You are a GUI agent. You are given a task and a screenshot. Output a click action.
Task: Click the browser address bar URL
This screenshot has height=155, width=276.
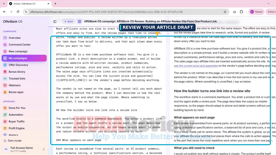point(106,12)
